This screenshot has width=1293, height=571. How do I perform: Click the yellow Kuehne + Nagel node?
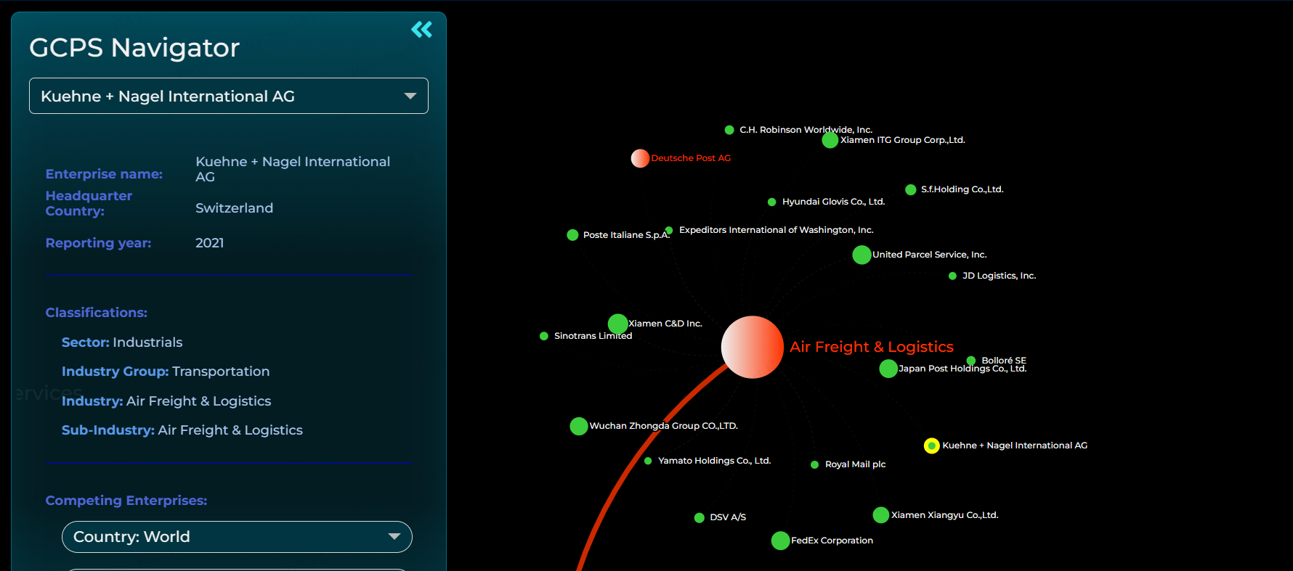pyautogui.click(x=931, y=445)
